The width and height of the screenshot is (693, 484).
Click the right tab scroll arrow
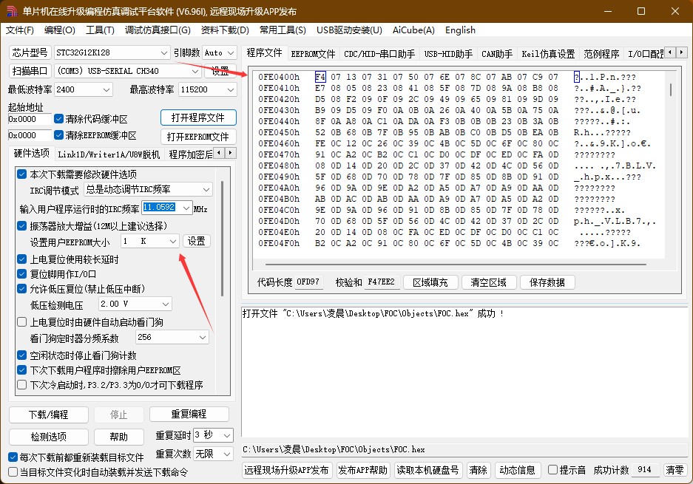682,52
